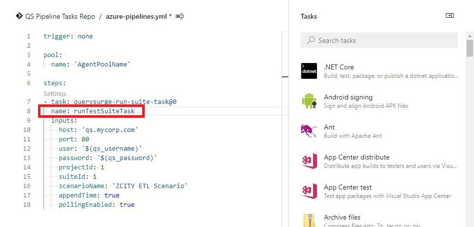Image resolution: width=474 pixels, height=227 pixels.
Task: Select the App Center test icon
Action: point(309,191)
